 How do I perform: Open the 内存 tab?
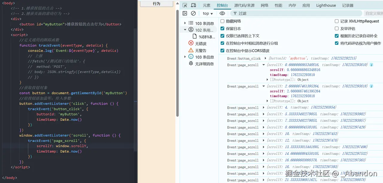point(292,5)
